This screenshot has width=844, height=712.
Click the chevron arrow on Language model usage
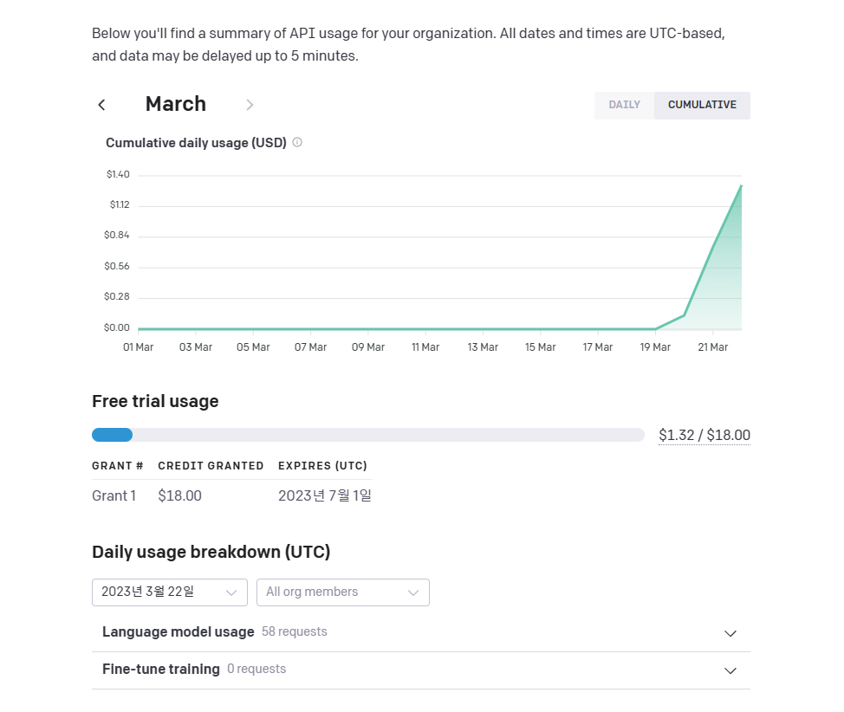click(x=730, y=633)
